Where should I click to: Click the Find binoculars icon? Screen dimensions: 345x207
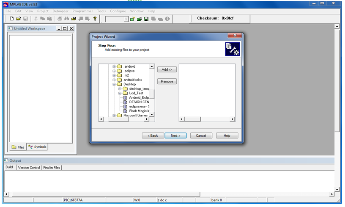pos(67,19)
